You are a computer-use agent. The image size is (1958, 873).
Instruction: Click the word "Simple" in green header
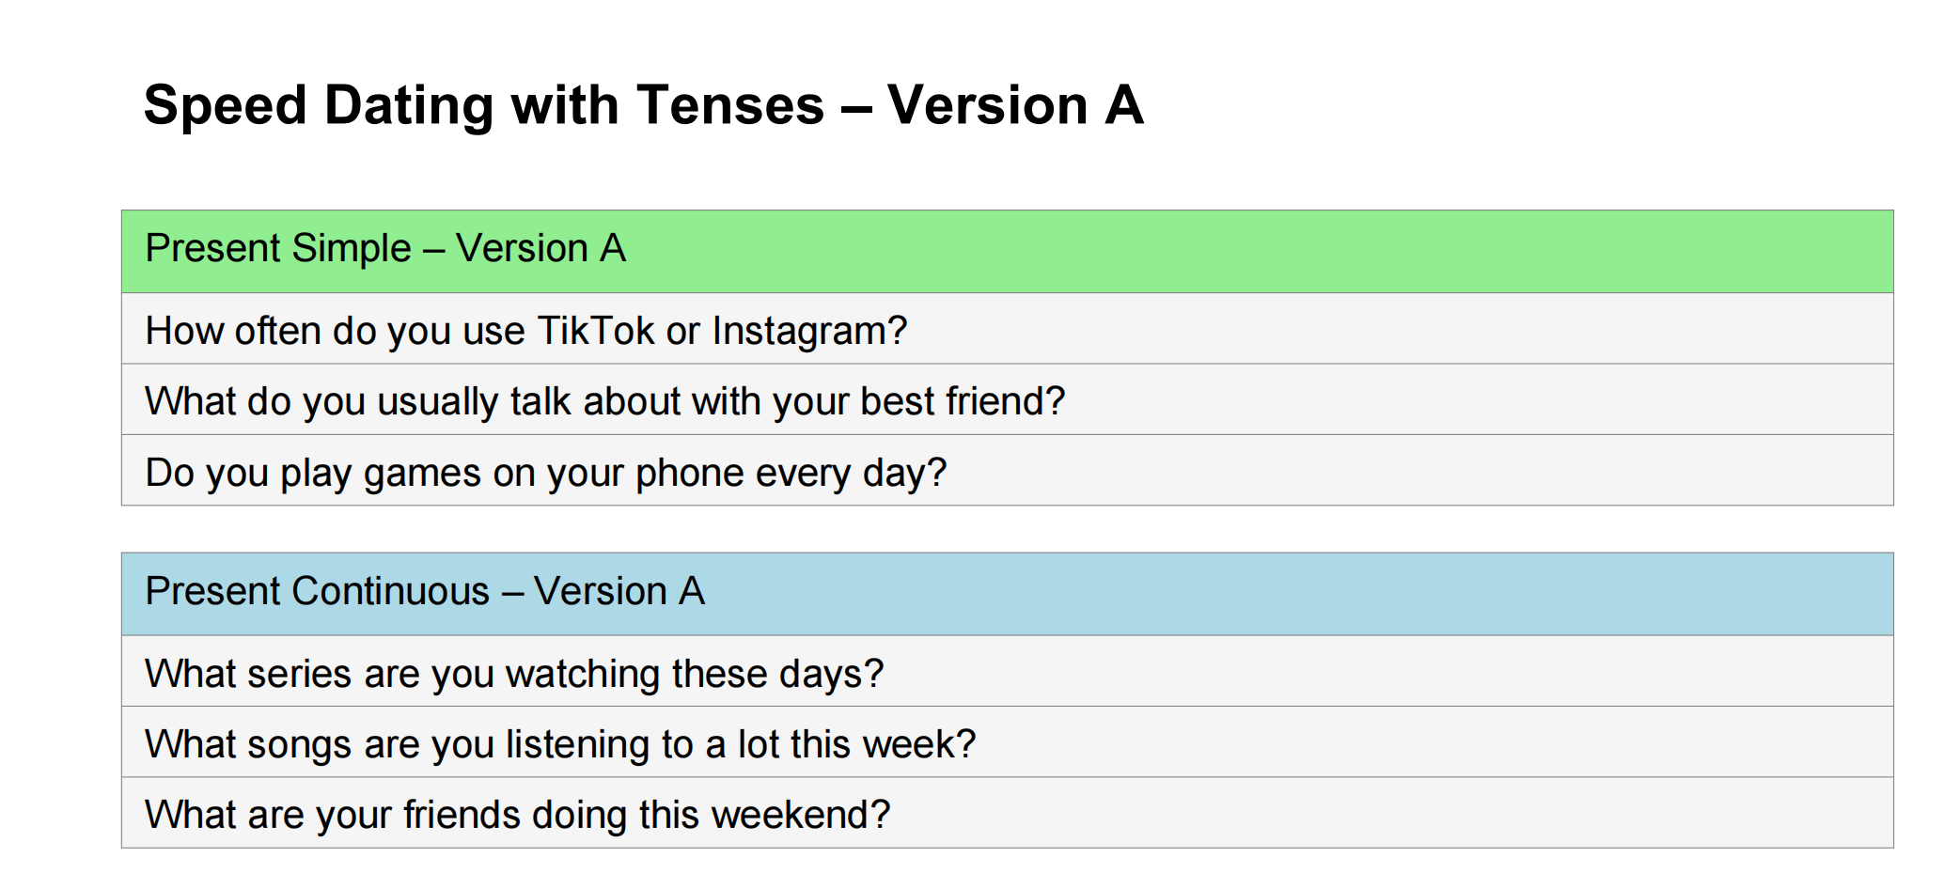coord(351,249)
